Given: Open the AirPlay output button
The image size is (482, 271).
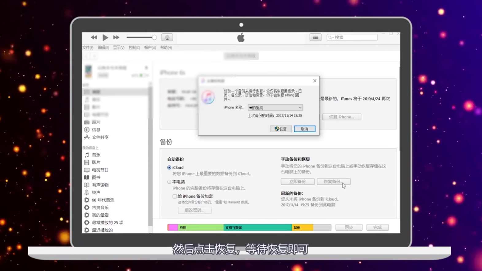Looking at the screenshot, I should (x=167, y=37).
